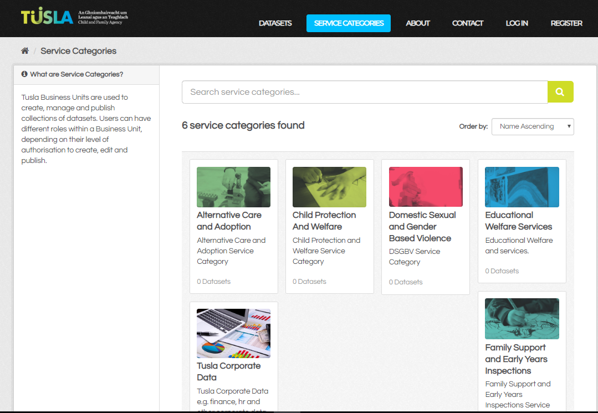Open the Datasets menu item
598x413 pixels.
pos(275,23)
